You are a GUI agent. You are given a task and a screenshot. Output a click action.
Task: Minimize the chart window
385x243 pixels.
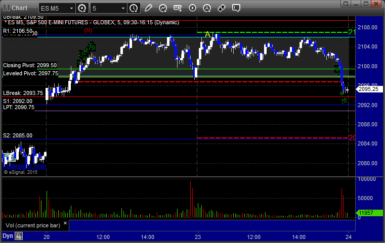coord(356,4)
